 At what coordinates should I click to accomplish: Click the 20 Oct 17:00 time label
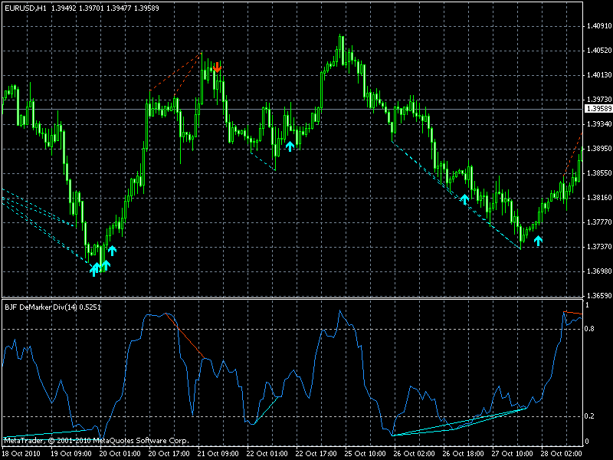pyautogui.click(x=169, y=454)
